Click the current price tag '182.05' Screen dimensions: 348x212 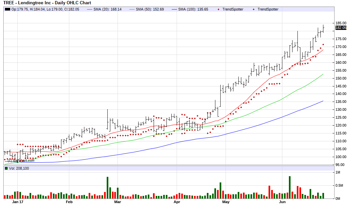(x=341, y=28)
